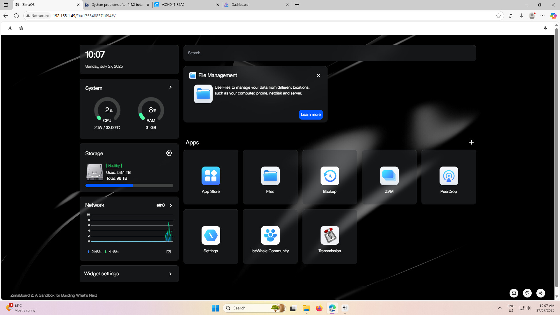Click the Windows Start button

[215, 308]
